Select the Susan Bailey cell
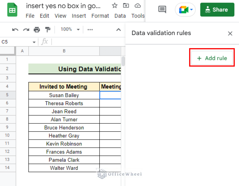239x186 pixels. pos(64,95)
